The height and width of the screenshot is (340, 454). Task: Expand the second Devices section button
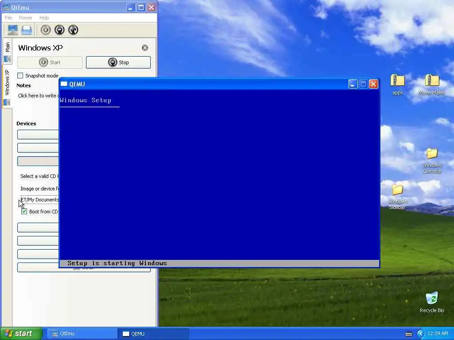[x=38, y=148]
